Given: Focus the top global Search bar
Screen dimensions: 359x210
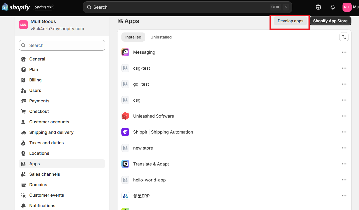Looking at the screenshot, I should pyautogui.click(x=187, y=7).
